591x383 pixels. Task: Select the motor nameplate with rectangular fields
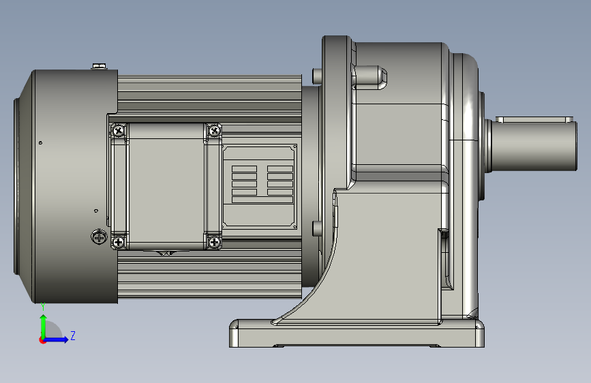(x=260, y=186)
